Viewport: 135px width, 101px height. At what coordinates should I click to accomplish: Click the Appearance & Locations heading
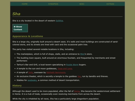[28, 36]
